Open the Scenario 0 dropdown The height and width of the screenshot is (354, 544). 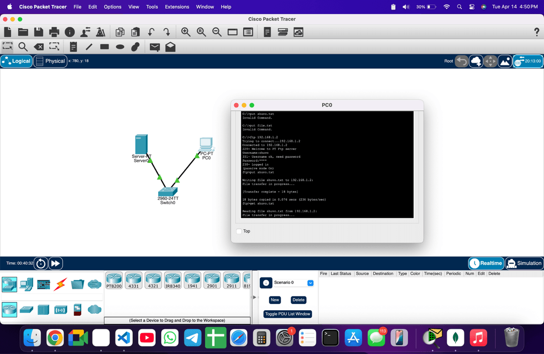click(310, 283)
